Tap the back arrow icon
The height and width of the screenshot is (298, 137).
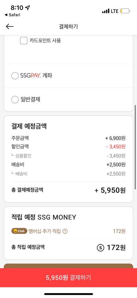(10, 27)
